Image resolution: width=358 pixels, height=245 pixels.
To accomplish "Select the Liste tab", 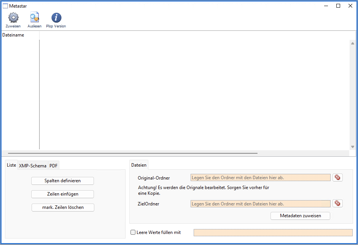I will (x=11, y=165).
